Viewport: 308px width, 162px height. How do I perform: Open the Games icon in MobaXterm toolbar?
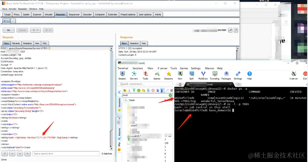[x=157, y=75]
